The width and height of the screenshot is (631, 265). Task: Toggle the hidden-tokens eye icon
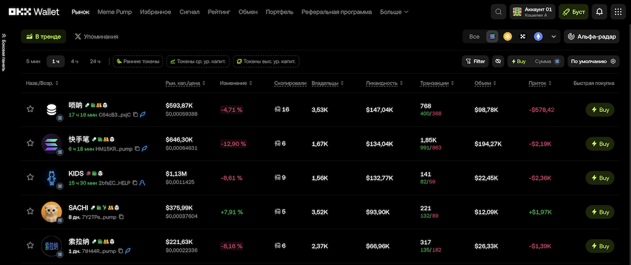pos(497,62)
